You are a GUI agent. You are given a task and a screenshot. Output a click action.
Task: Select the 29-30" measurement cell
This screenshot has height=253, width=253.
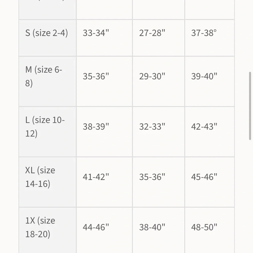point(152,76)
